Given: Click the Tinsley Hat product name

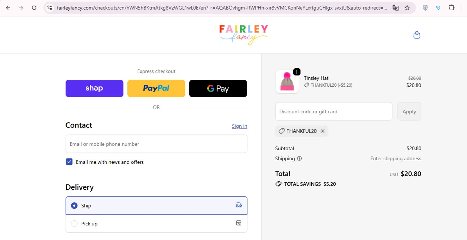Looking at the screenshot, I should [x=316, y=78].
